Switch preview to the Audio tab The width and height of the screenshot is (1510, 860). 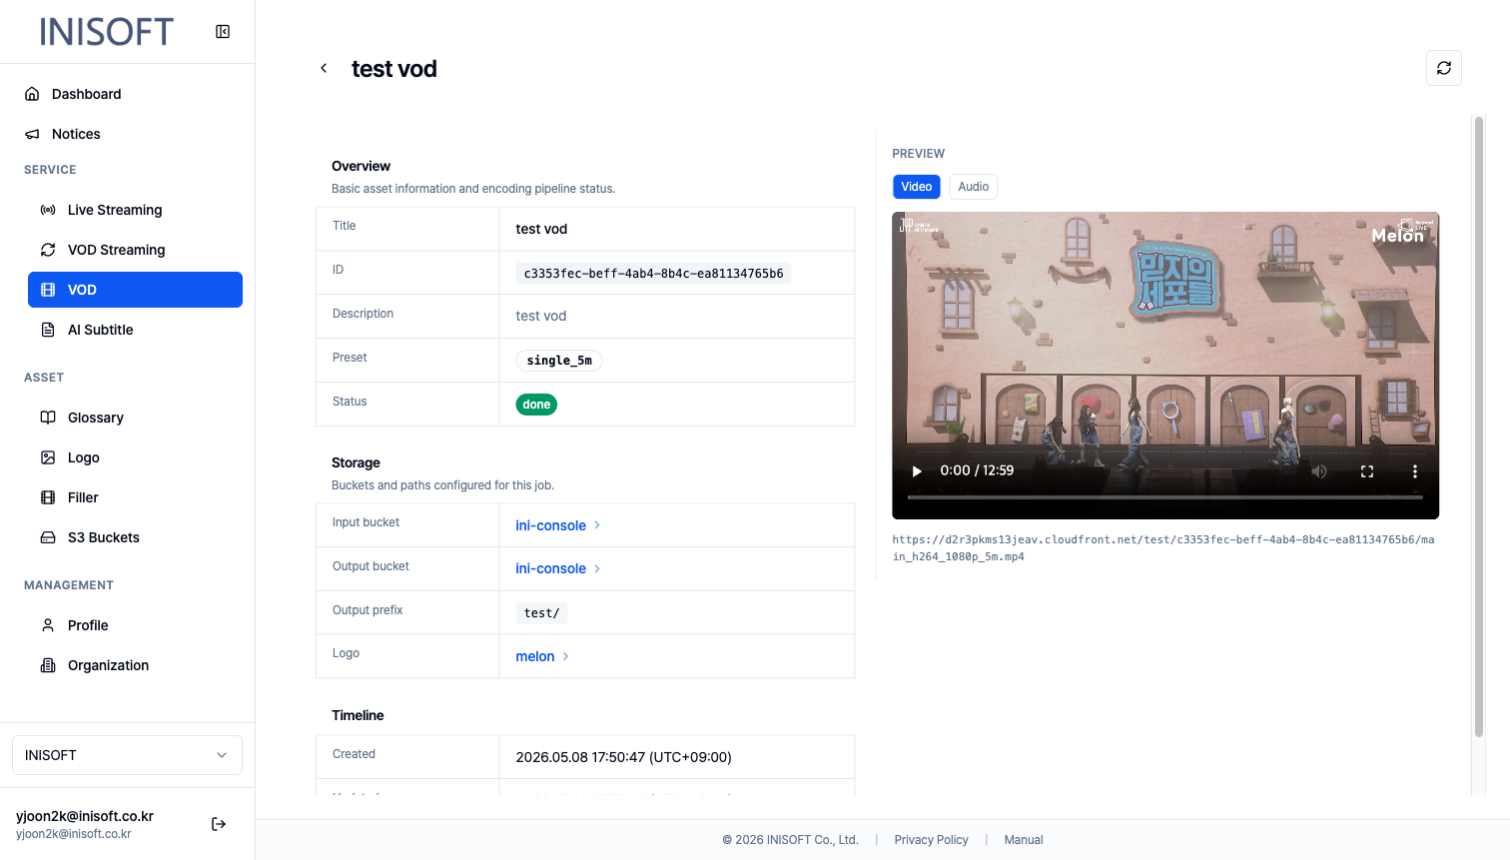974,187
